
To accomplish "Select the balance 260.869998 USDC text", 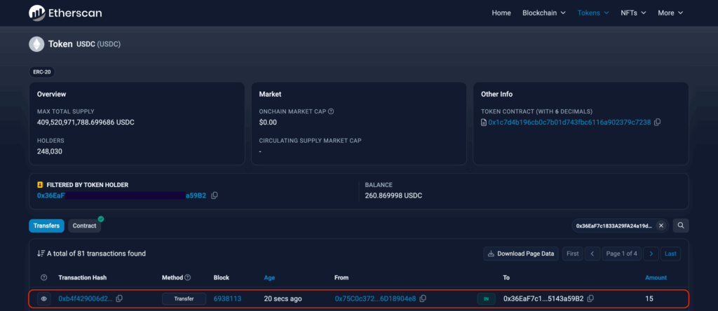I will [x=393, y=195].
